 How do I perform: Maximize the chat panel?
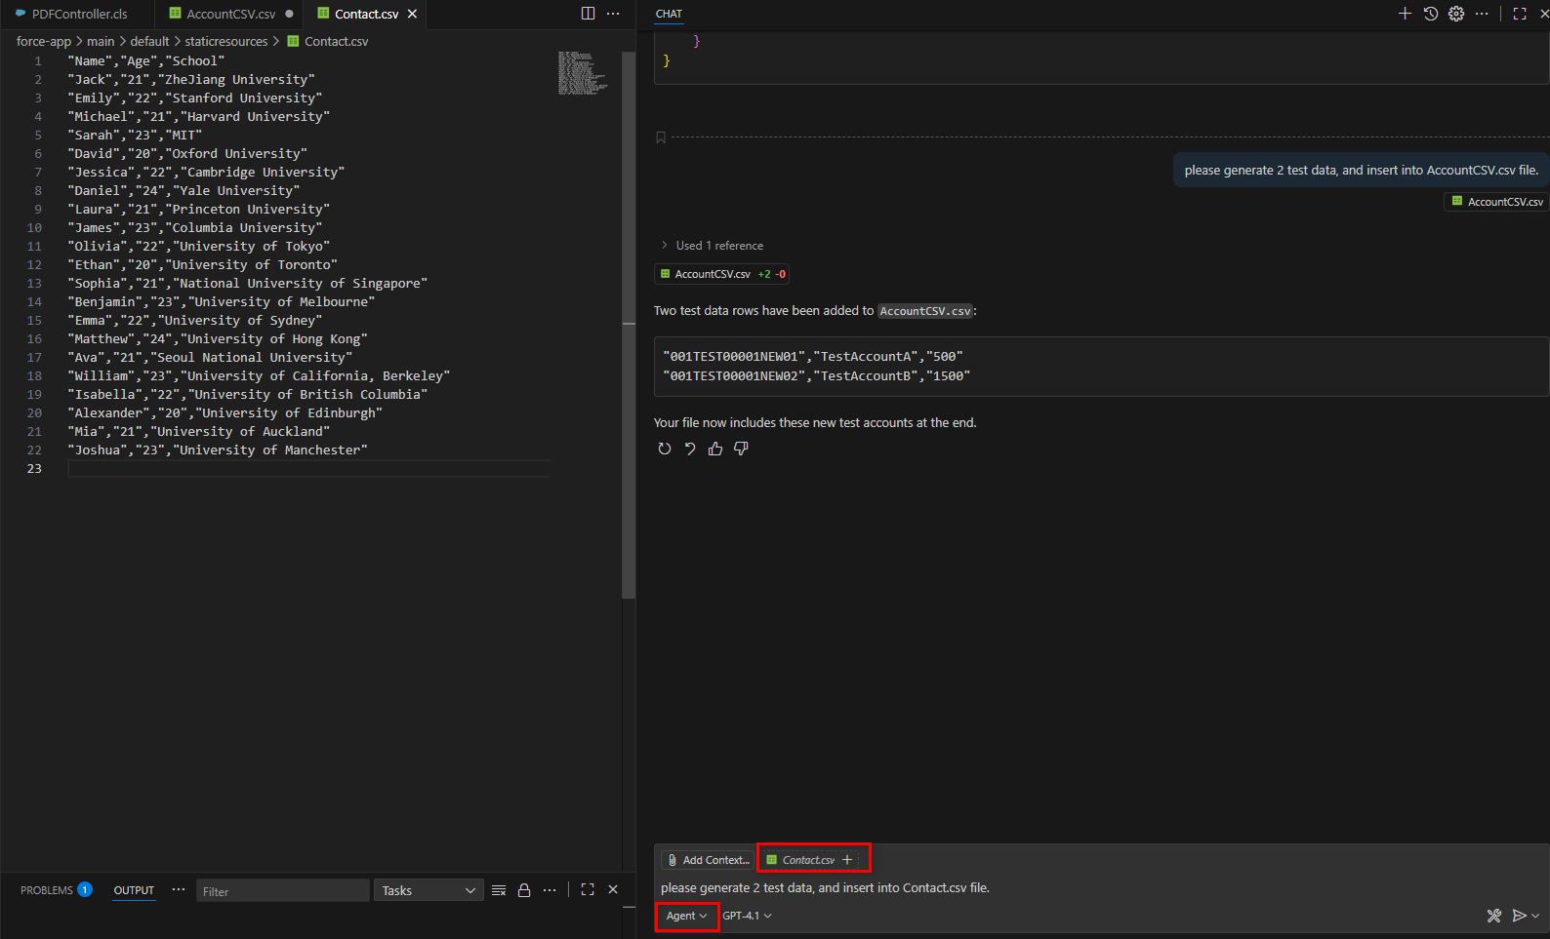[1520, 14]
